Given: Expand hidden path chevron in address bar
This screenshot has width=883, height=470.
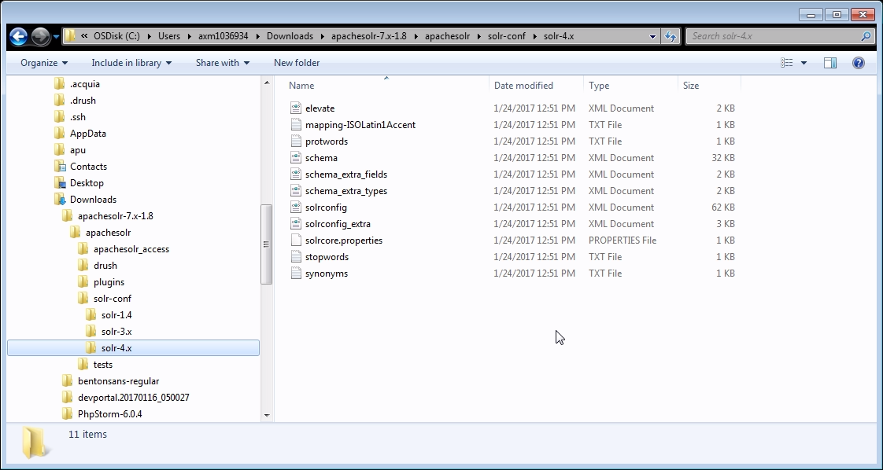Looking at the screenshot, I should coord(84,36).
